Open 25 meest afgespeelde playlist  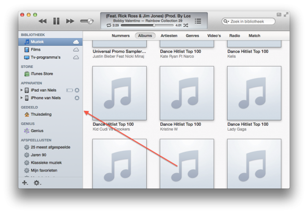(50, 147)
